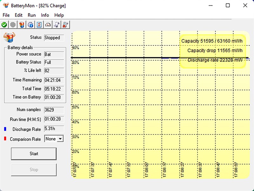Click the blue gear with info badge icon
This screenshot has width=254, height=191.
(x=30, y=24)
